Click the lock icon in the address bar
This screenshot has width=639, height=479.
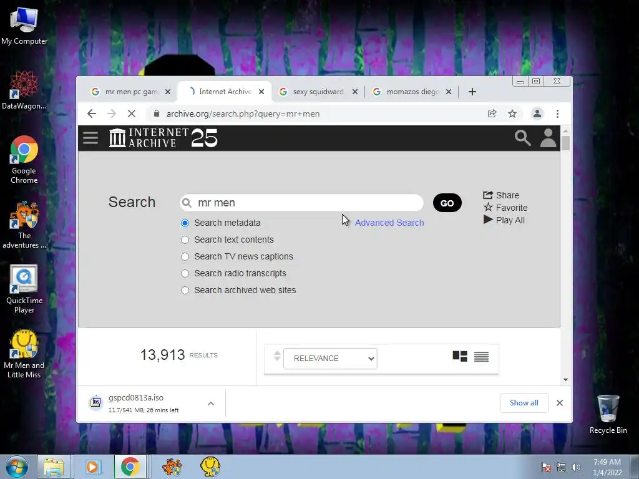pos(157,114)
